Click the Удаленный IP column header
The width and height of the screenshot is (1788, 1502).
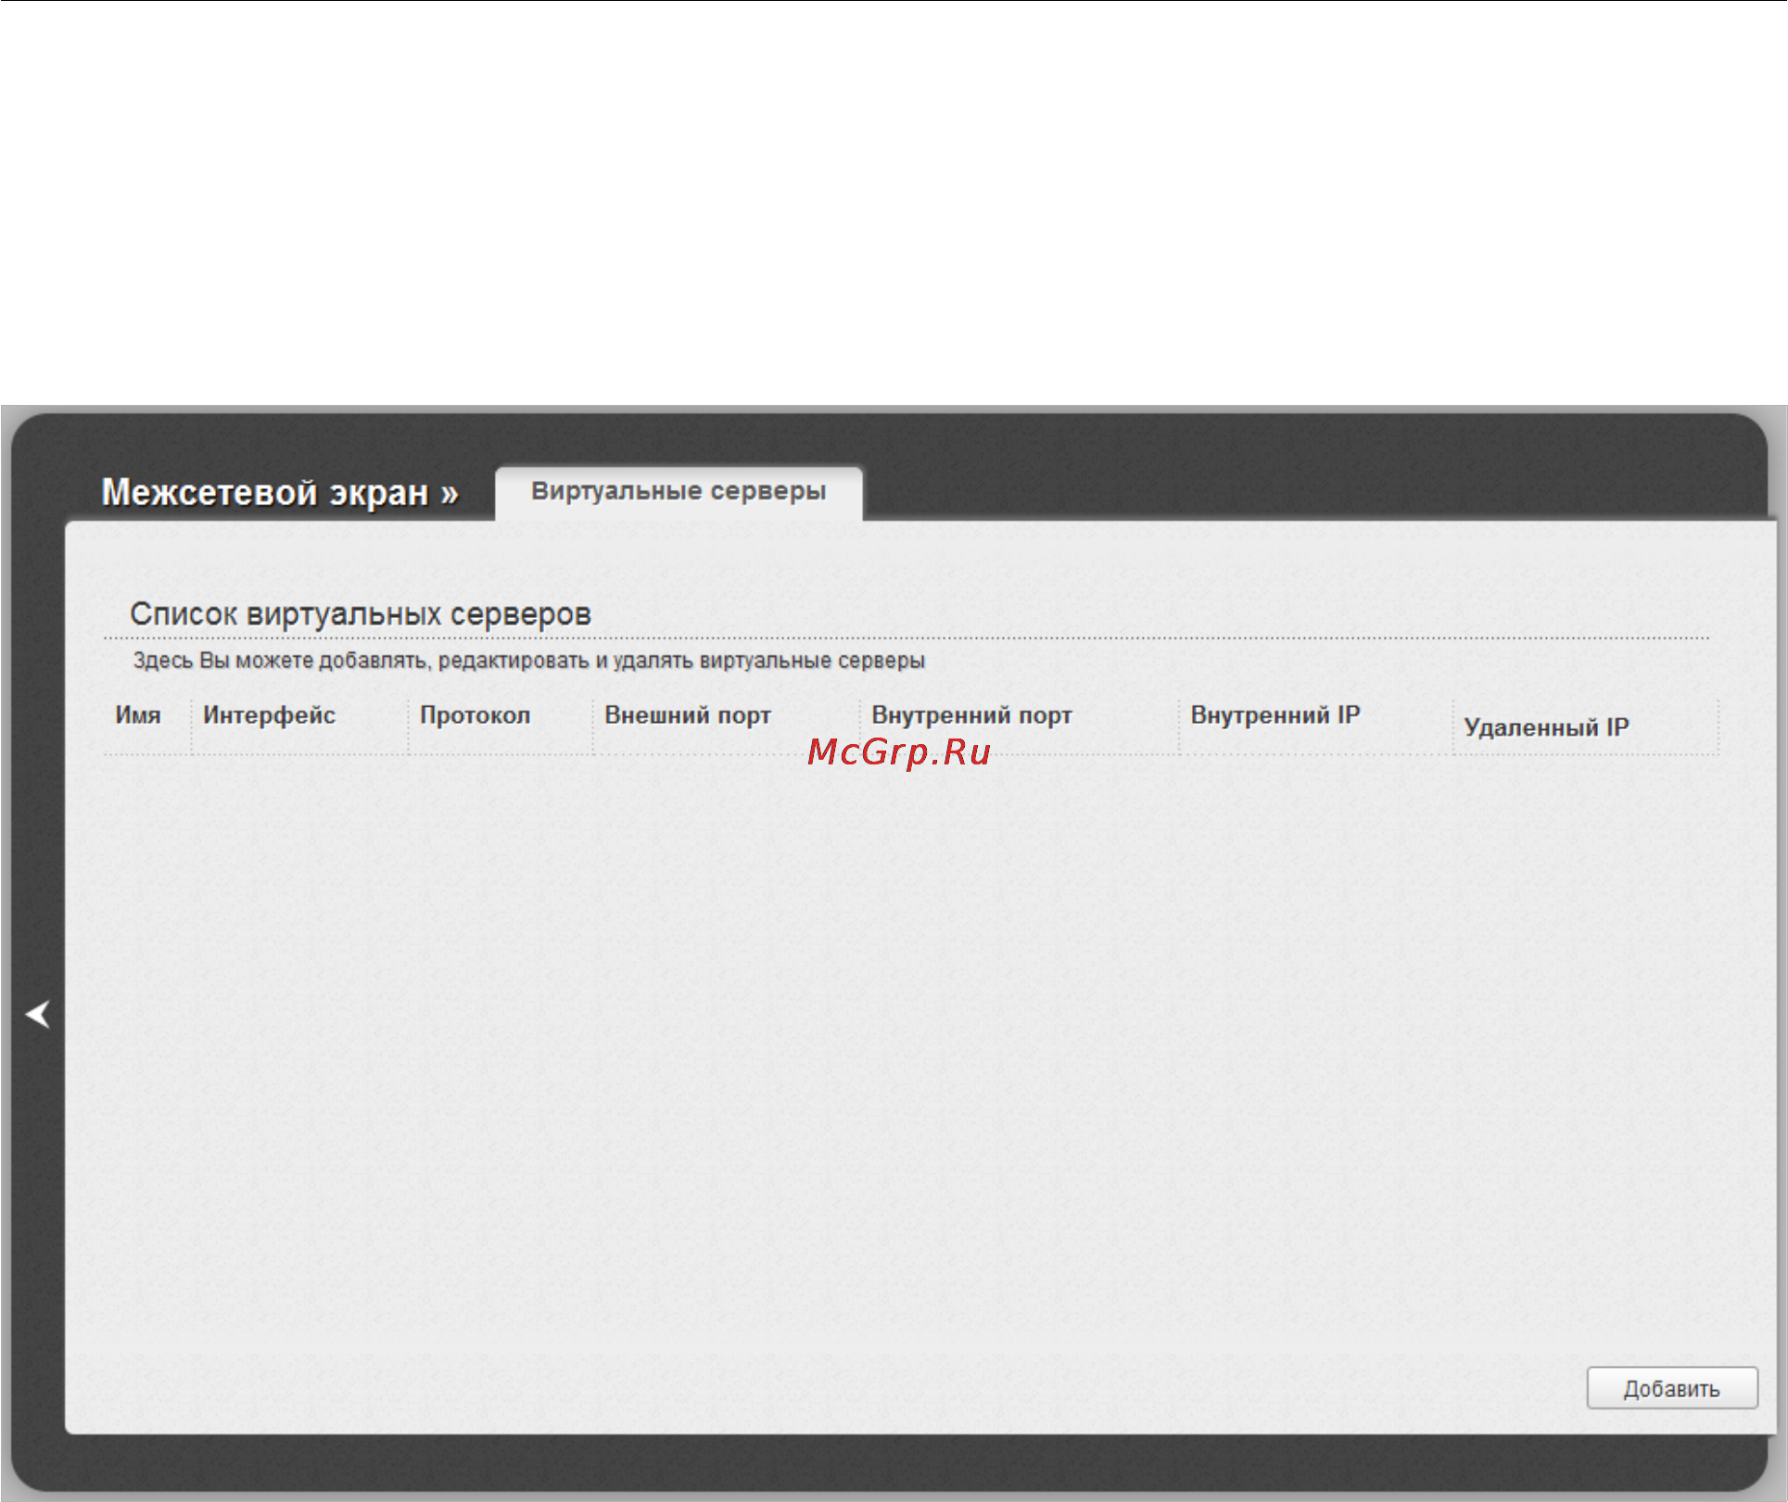1546,727
